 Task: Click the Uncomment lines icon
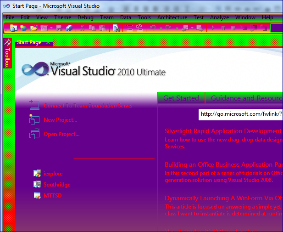(139, 28)
